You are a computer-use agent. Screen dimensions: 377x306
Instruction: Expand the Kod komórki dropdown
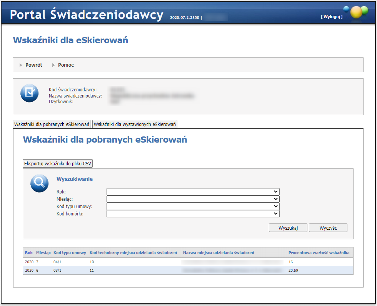coord(193,214)
